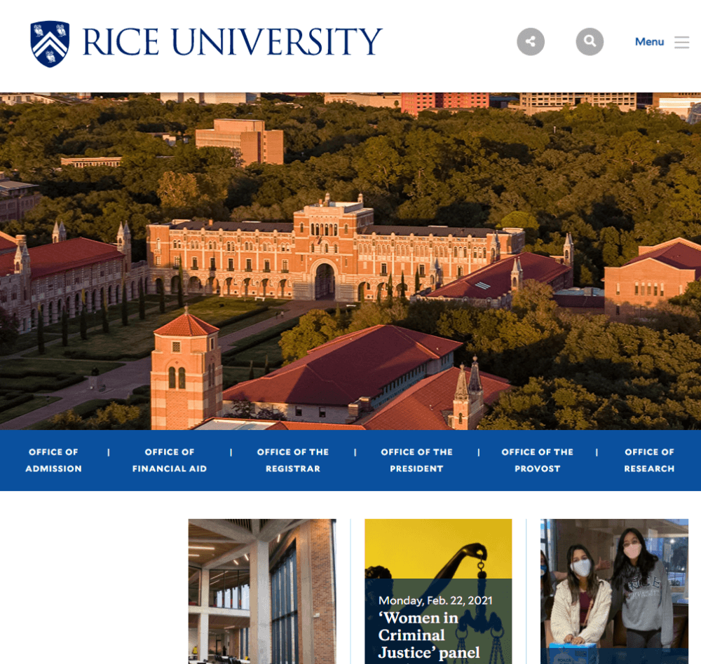Click the aerial campus hero image
The image size is (701, 664).
[350, 261]
